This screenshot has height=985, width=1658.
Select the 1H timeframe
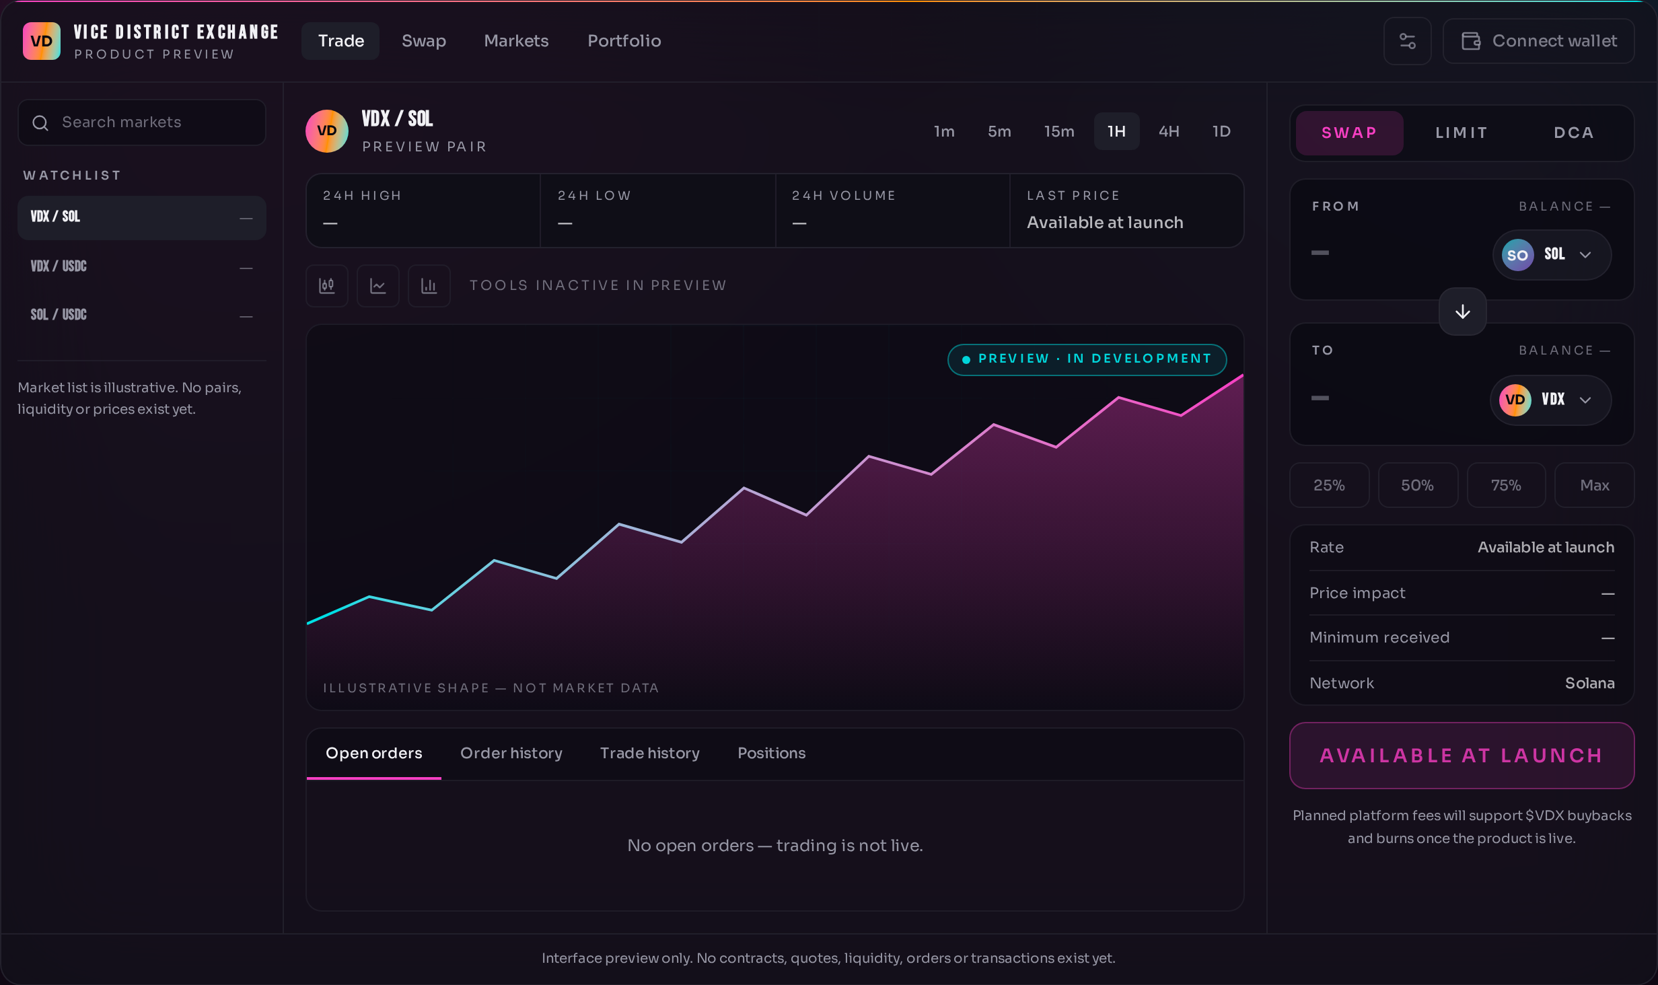pyautogui.click(x=1117, y=131)
